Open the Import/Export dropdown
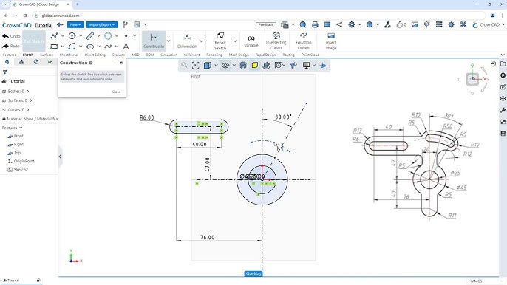 [102, 24]
